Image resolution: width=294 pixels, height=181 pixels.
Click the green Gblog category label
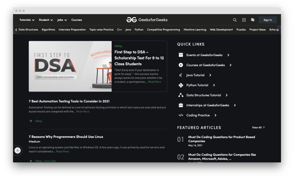pyautogui.click(x=118, y=46)
